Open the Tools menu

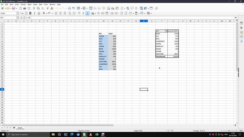[46, 5]
